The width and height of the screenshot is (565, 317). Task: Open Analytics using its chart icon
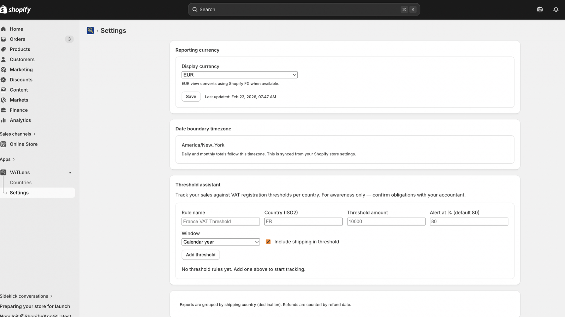pos(4,120)
